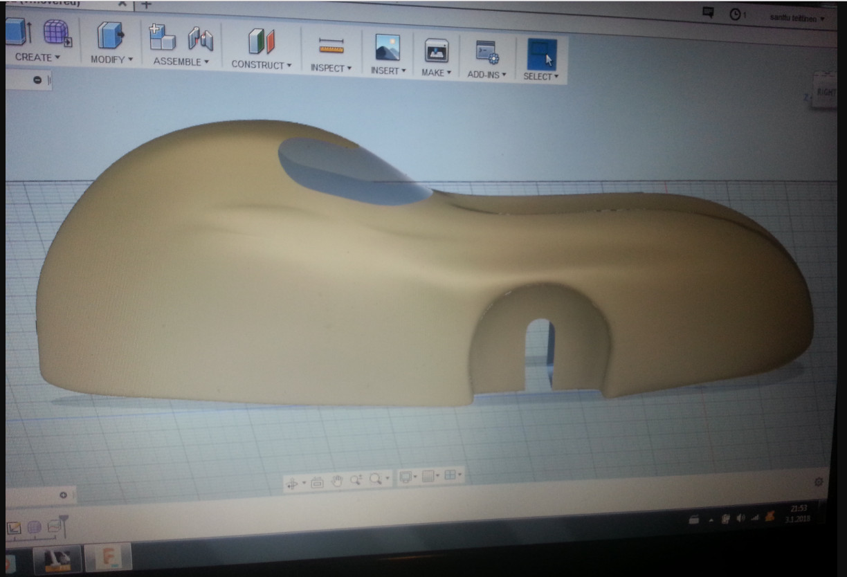Click the Insert image icon
Screen dimensions: 847x577
(x=387, y=48)
